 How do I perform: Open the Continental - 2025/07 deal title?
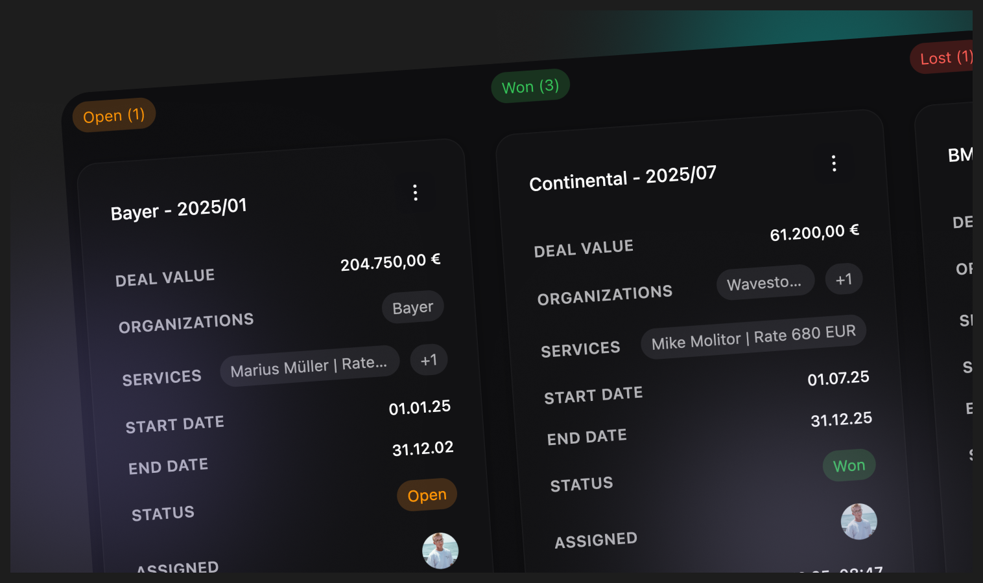[623, 178]
